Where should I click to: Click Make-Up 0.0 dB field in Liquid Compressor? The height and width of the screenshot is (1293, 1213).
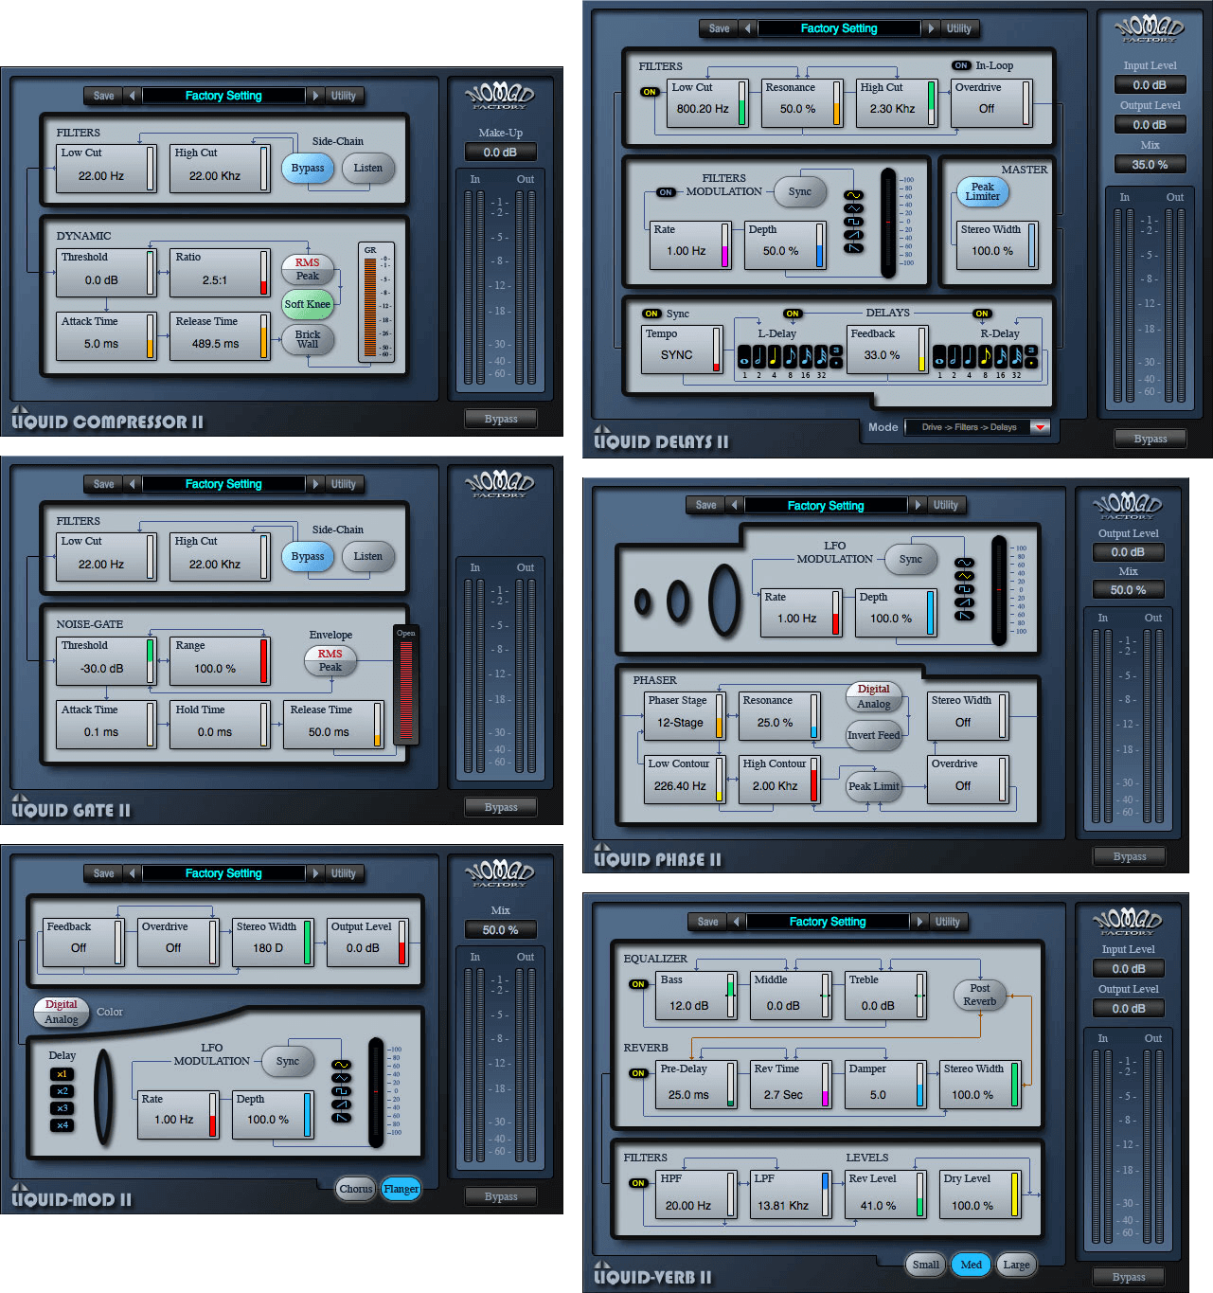501,152
